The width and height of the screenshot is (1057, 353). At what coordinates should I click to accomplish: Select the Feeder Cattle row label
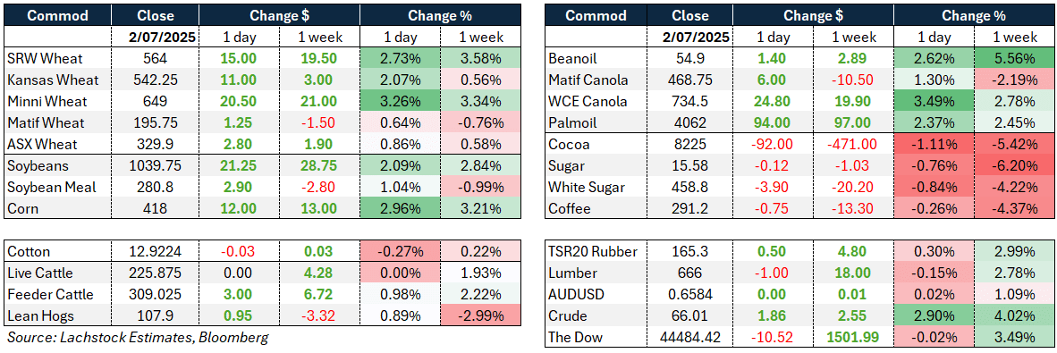click(47, 294)
